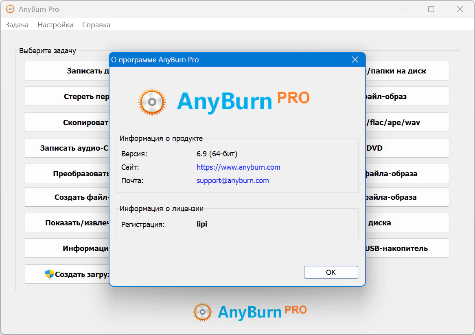Click the Информация о лицензии group title
Viewport: 475px width, 335px height.
click(x=162, y=209)
